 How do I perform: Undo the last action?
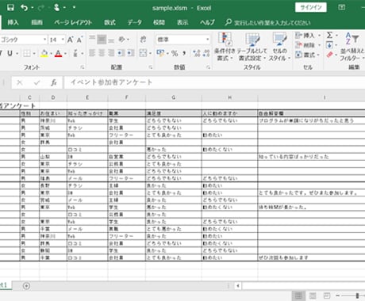(25, 8)
